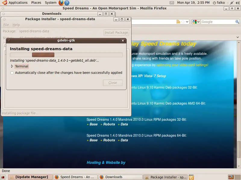Focus the Google search input field
Screen dimensions: 241x180
coord(218,22)
